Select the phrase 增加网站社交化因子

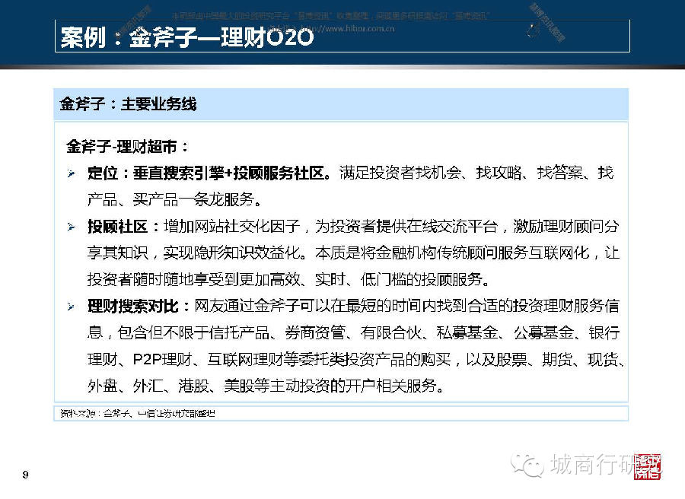[x=232, y=226]
